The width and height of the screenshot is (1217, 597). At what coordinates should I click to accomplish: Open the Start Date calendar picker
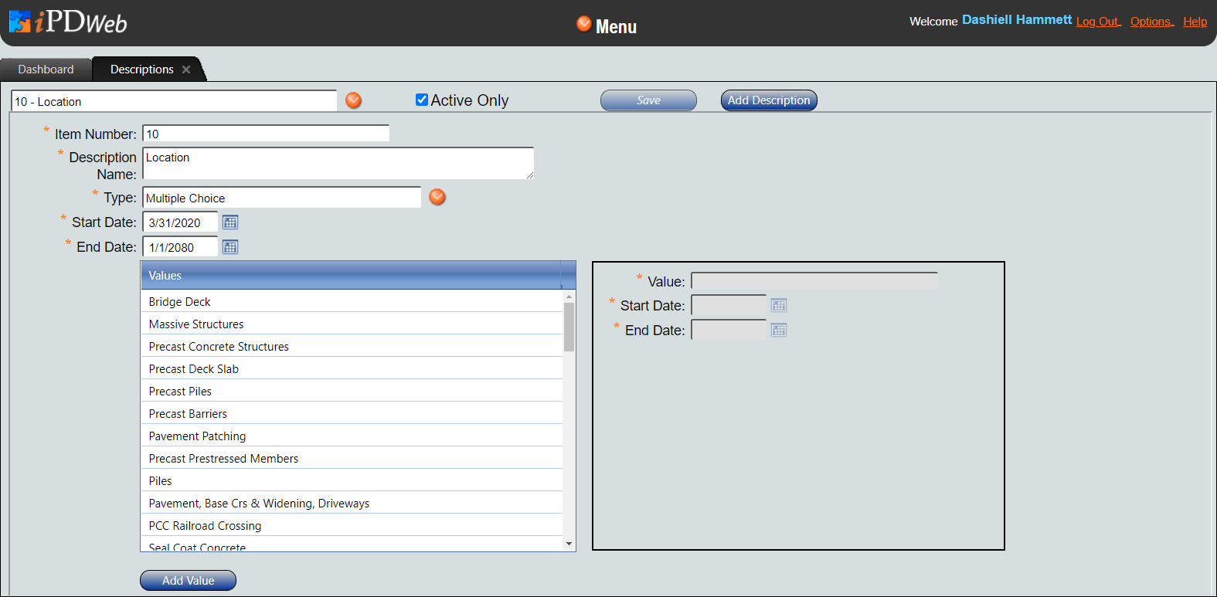[x=230, y=222]
